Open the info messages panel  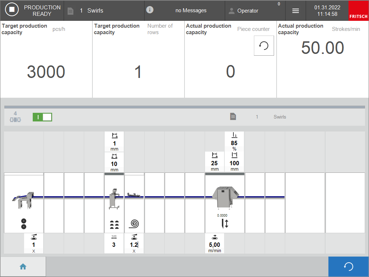pyautogui.click(x=184, y=10)
